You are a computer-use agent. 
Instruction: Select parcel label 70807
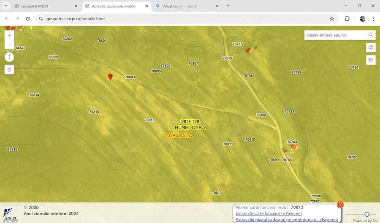click(x=193, y=64)
